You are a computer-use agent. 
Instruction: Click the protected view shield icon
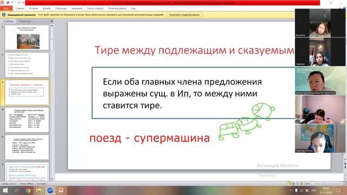coord(4,15)
